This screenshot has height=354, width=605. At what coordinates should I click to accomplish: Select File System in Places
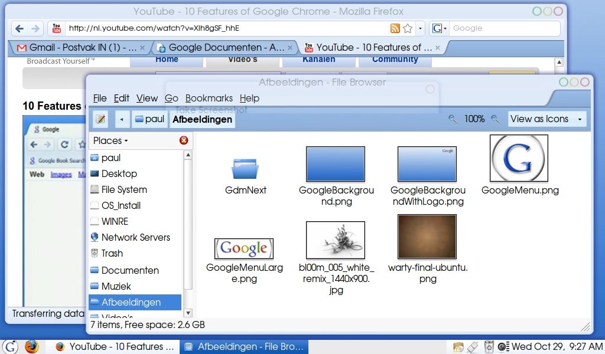click(x=135, y=189)
